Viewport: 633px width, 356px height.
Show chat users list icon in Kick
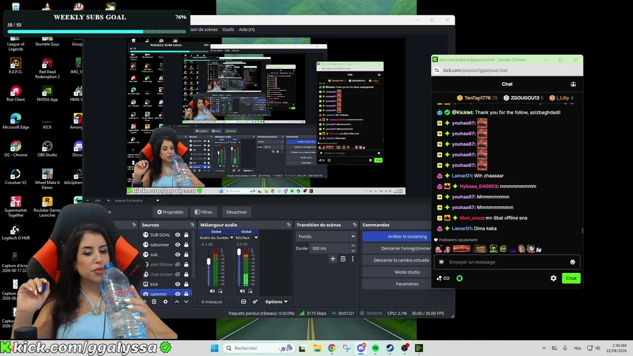click(x=573, y=84)
